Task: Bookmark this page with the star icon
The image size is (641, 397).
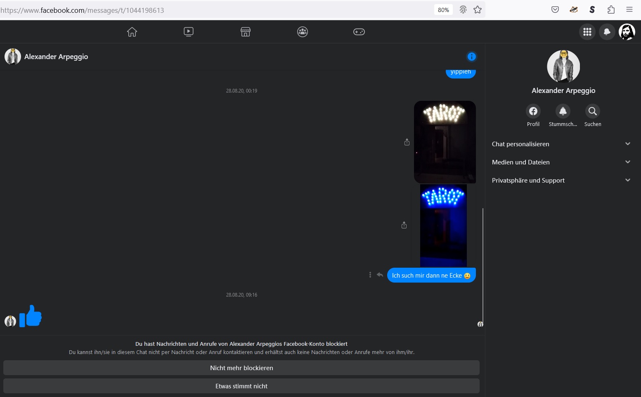Action: pyautogui.click(x=478, y=10)
